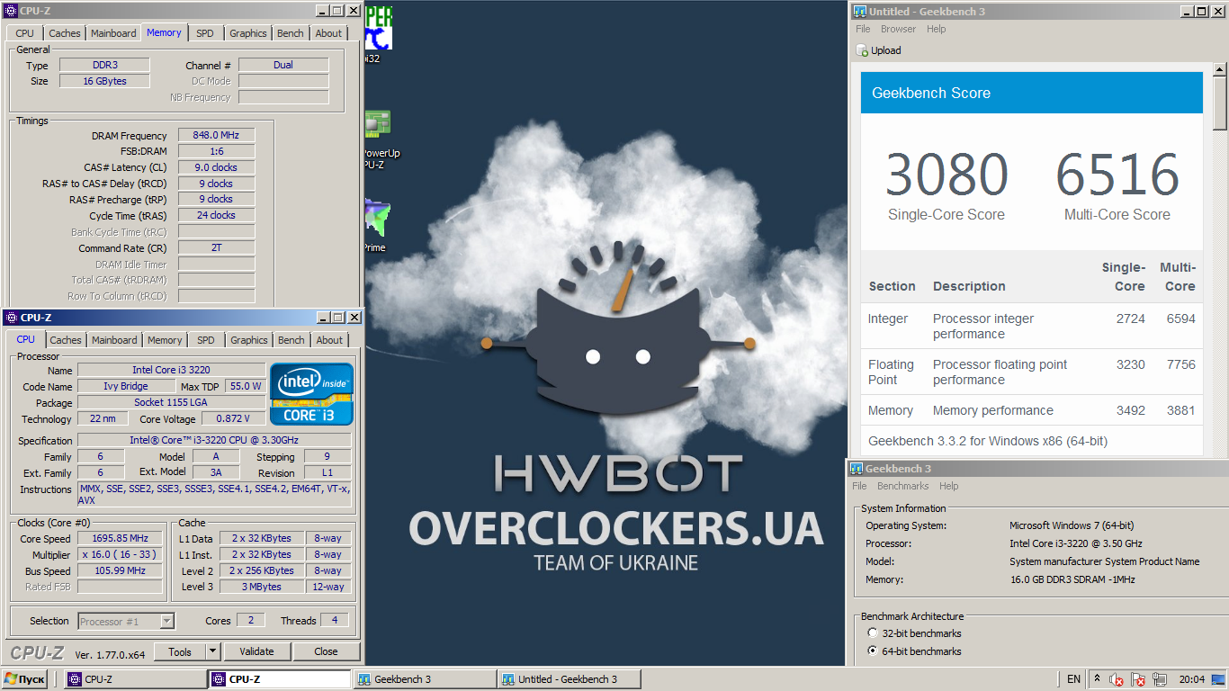
Task: Click the CPU-Z CPU window title icon
Action: 12,318
